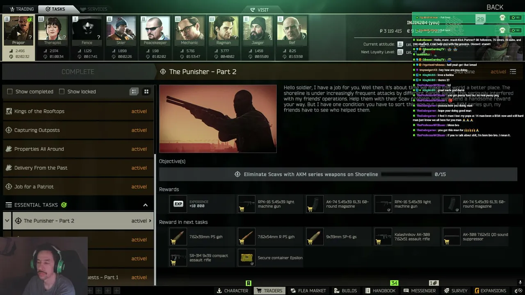Select the Jaeger trader portrait
525x295 pixels.
[x=258, y=31]
